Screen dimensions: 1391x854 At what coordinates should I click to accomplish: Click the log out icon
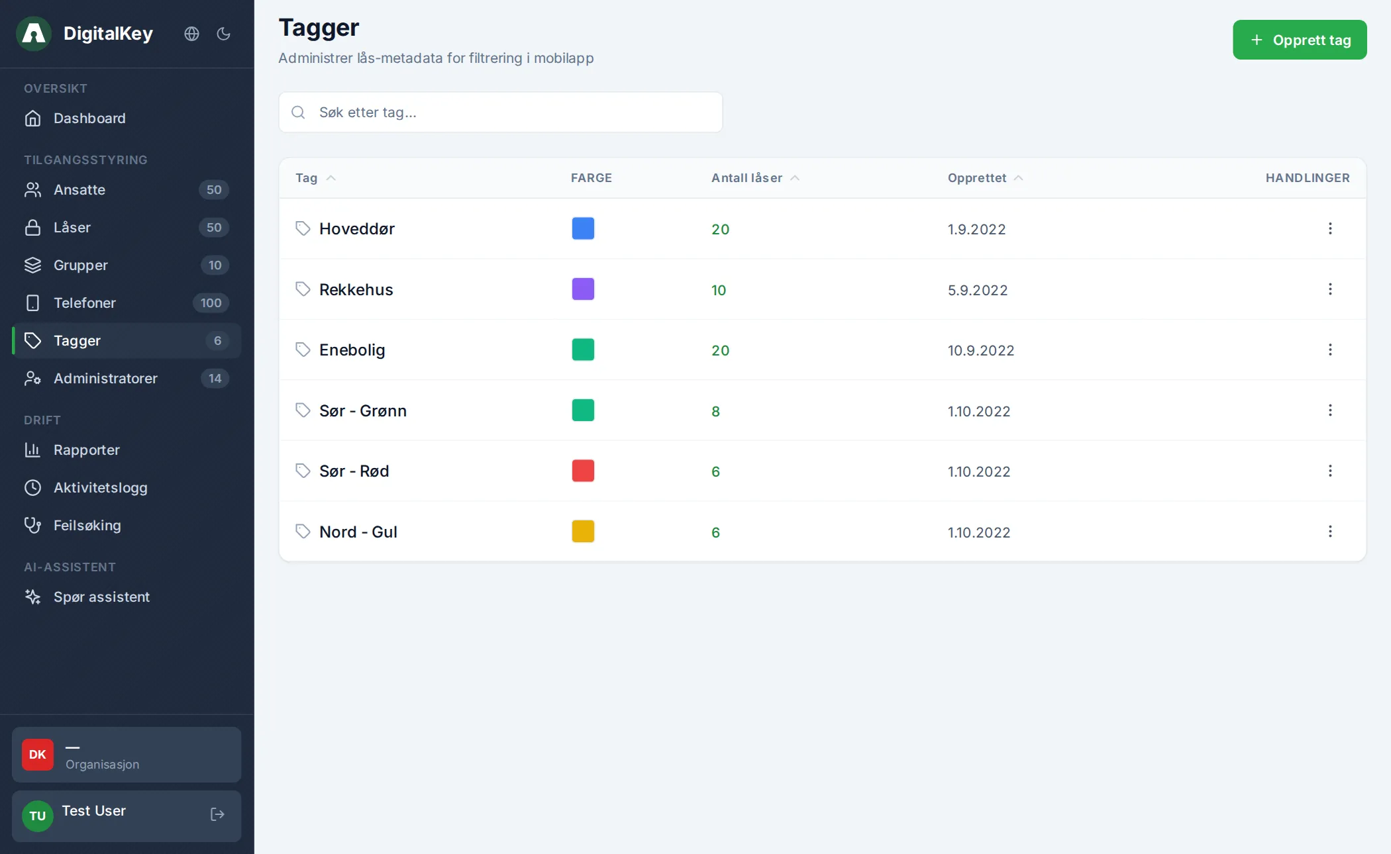(x=217, y=815)
